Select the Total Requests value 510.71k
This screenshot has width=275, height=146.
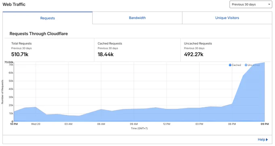[x=20, y=55]
